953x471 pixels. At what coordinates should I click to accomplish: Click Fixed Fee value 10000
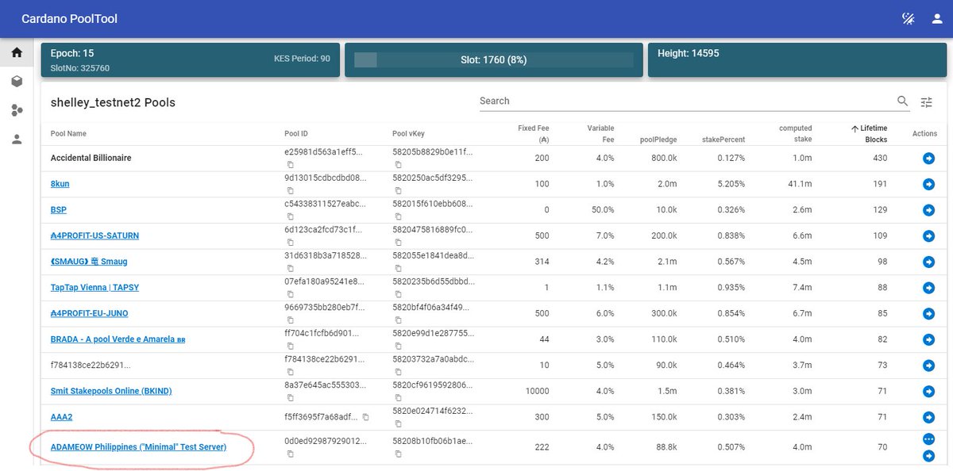pyautogui.click(x=538, y=392)
